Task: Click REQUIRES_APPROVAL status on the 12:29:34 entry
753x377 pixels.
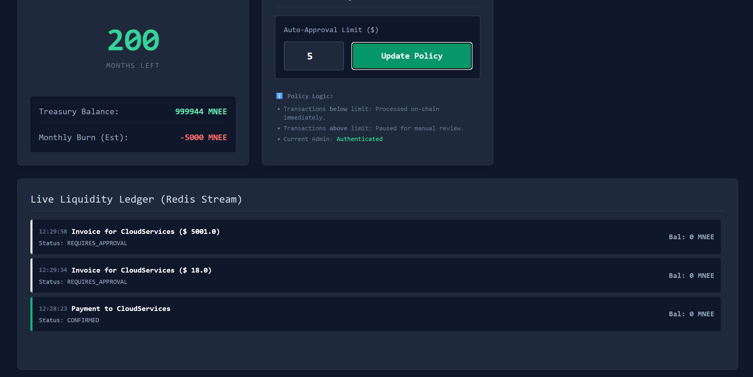Action: click(97, 282)
